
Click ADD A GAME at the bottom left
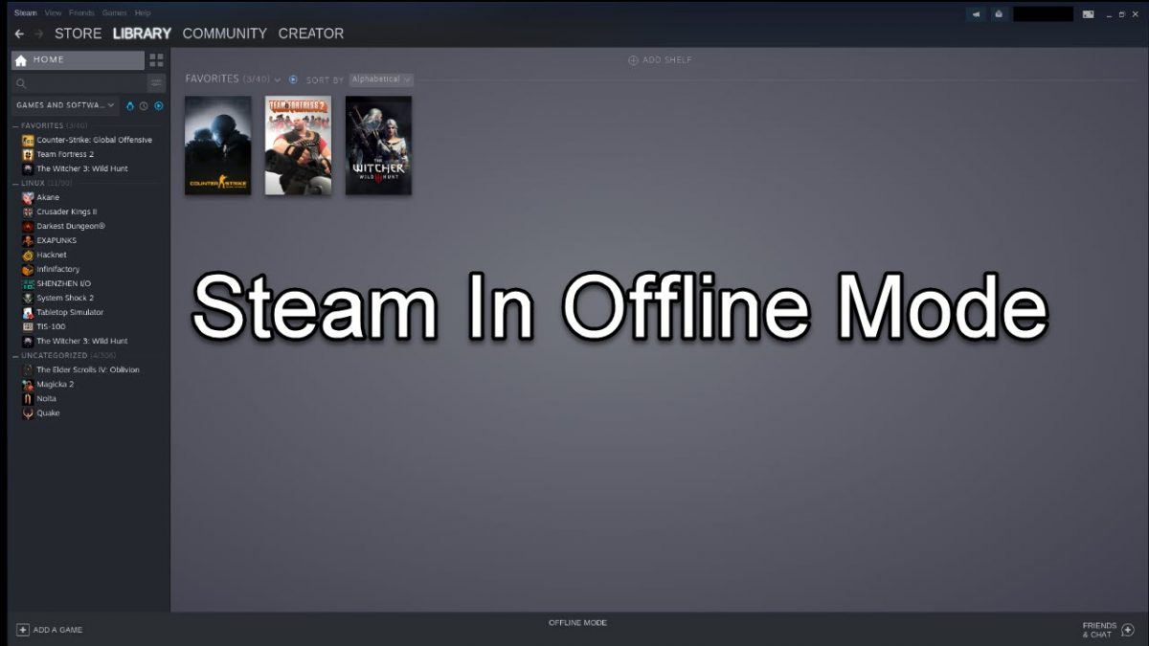[50, 630]
